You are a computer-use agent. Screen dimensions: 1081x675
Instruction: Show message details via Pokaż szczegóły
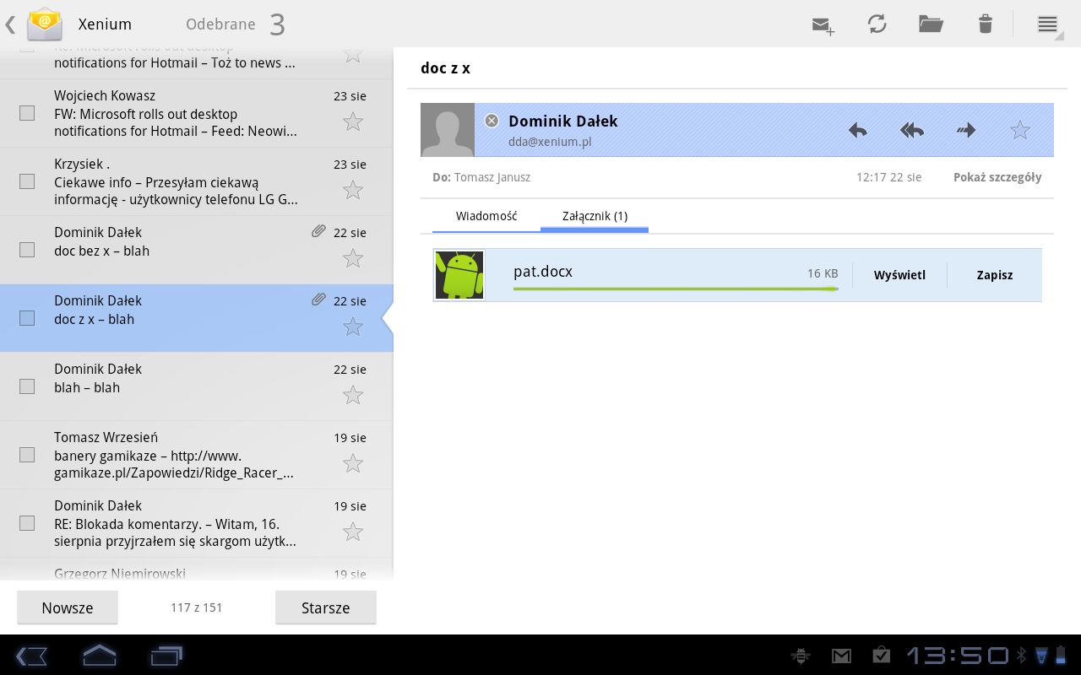point(997,177)
